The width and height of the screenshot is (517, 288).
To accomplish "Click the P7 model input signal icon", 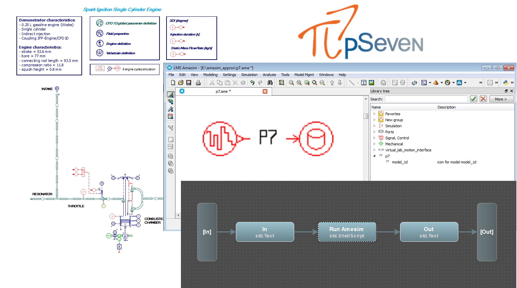I will [227, 139].
